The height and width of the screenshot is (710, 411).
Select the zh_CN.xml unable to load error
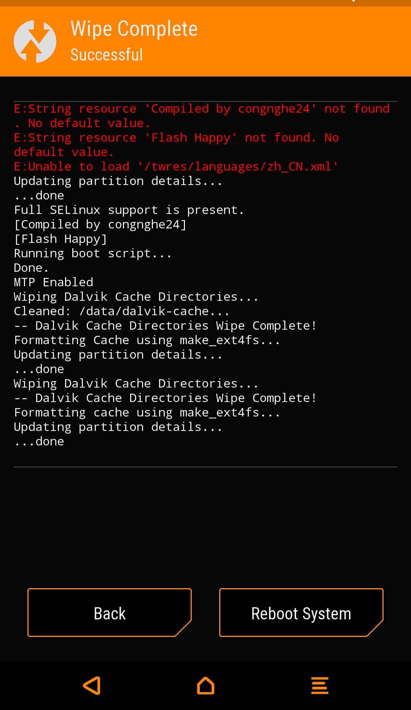click(x=176, y=167)
